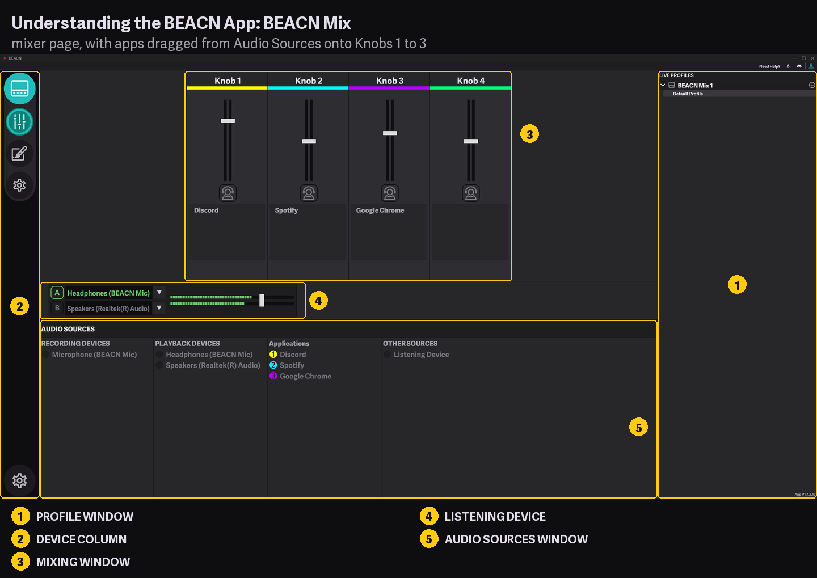Screen dimensions: 817x578
Task: Select listening output B button
Action: pos(57,308)
